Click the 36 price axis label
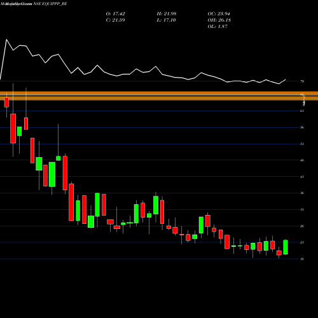The image size is (318, 318). pyautogui.click(x=302, y=193)
